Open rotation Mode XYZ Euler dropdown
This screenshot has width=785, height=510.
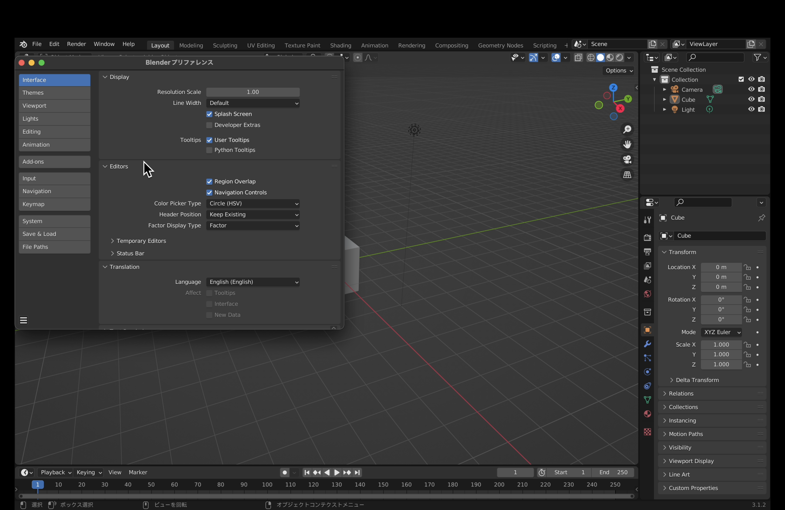click(x=721, y=332)
